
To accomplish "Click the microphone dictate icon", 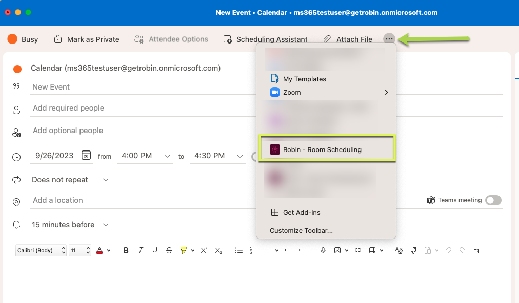I will pyautogui.click(x=323, y=250).
